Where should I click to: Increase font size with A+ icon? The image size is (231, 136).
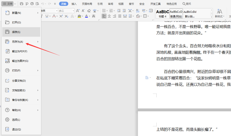[x=78, y=11]
